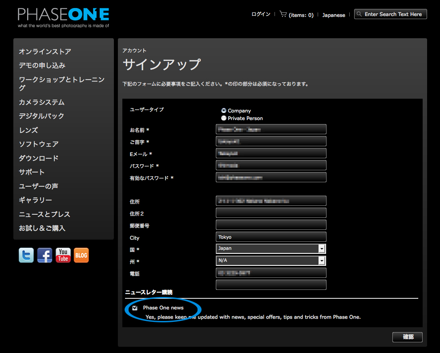
Task: Open the Phase One blog icon
Action: tap(81, 255)
